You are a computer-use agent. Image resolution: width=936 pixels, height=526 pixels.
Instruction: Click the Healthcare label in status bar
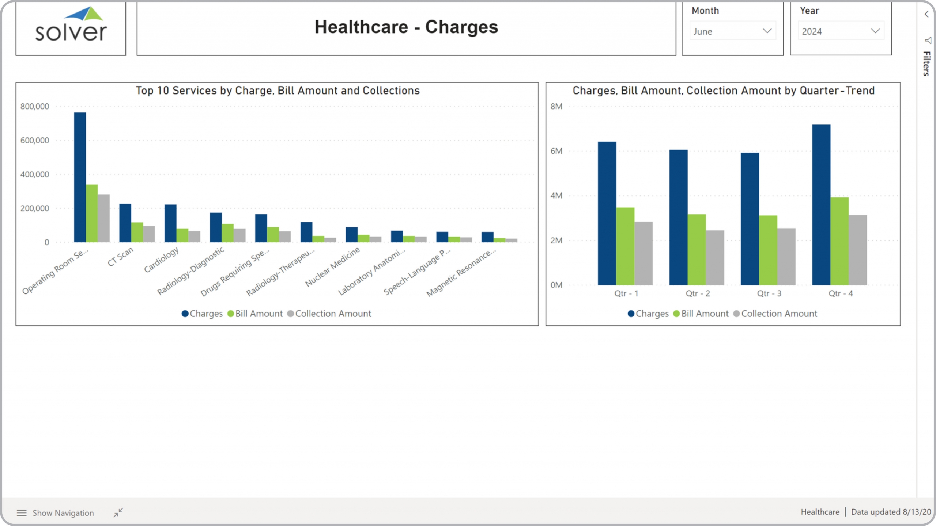pyautogui.click(x=820, y=512)
